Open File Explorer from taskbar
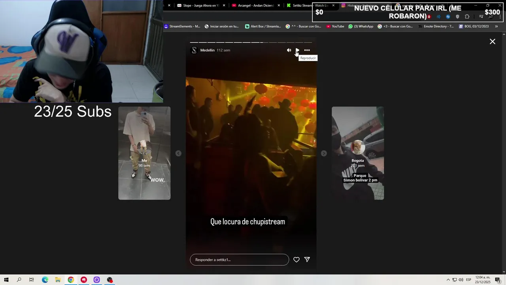This screenshot has height=285, width=506. click(x=58, y=280)
